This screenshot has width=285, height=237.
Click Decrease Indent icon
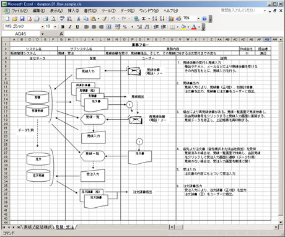(x=156, y=27)
